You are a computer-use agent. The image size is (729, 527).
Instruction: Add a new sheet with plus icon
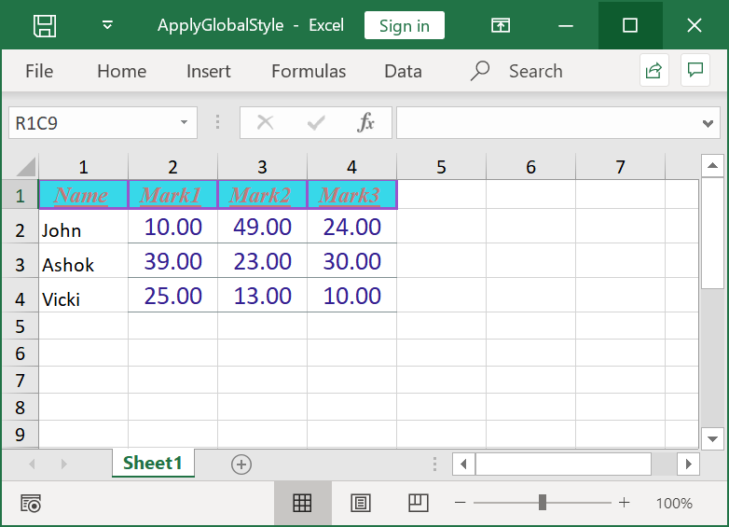coord(241,464)
